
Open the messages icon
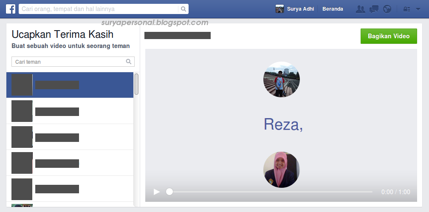pos(374,9)
